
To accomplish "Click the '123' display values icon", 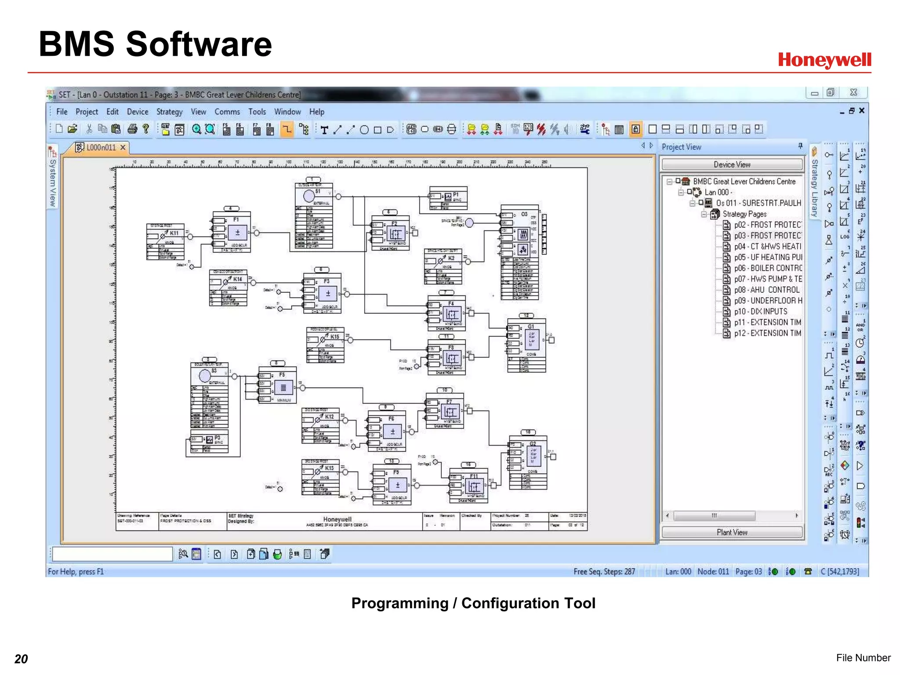I will tap(528, 129).
